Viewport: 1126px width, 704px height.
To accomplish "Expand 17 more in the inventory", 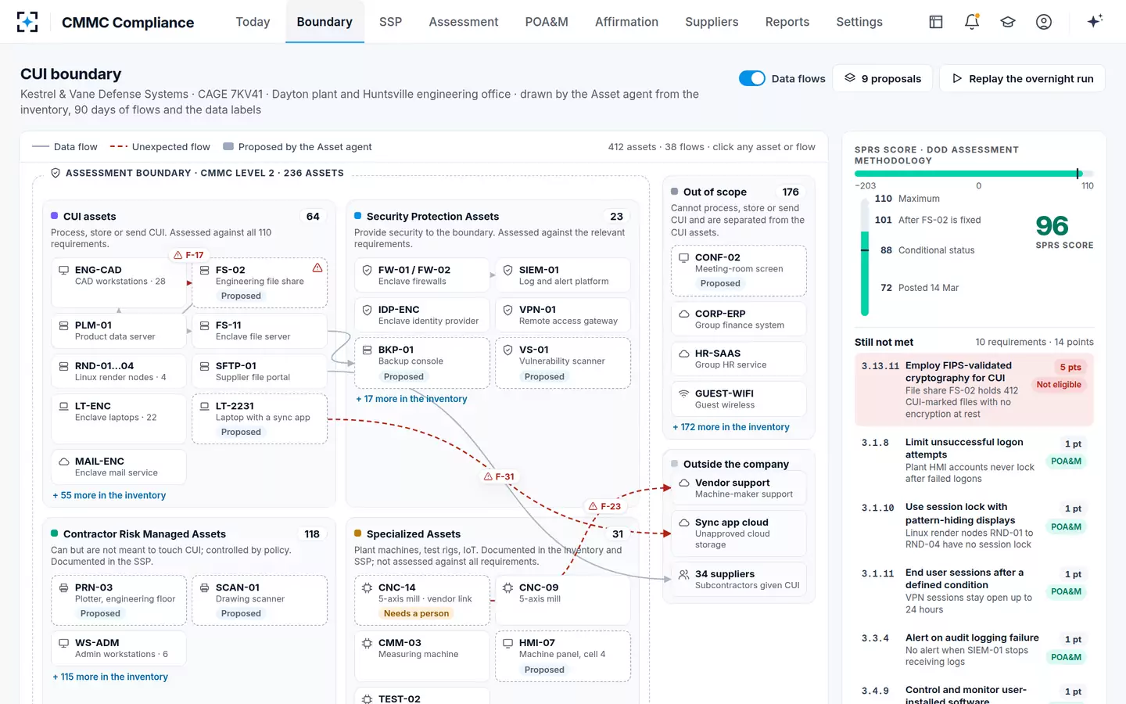I will point(411,399).
